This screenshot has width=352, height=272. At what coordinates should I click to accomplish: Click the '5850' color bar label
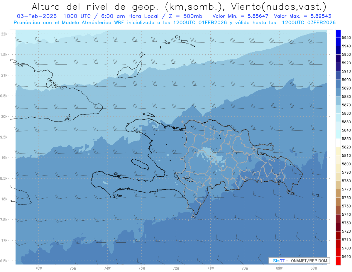tap(346, 122)
